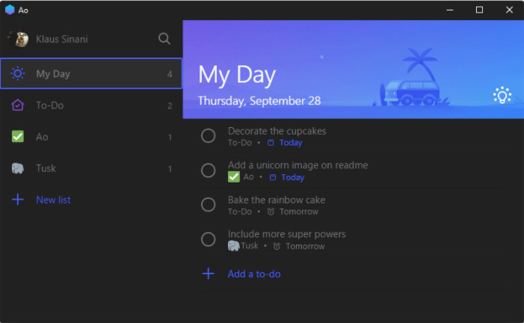Screen dimensions: 524x323
Task: Complete the Add a unicorn image task
Action: [x=209, y=170]
